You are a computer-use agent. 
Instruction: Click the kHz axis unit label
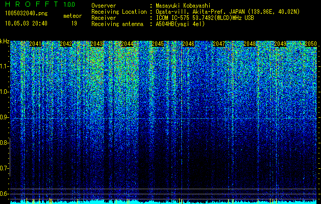click(x=5, y=41)
